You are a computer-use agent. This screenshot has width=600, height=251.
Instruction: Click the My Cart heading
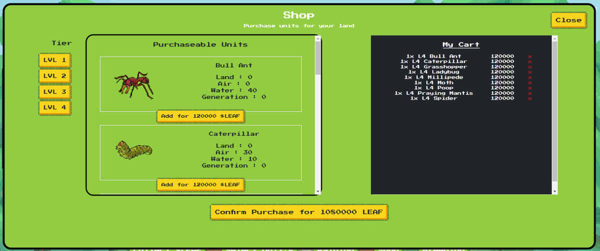461,44
